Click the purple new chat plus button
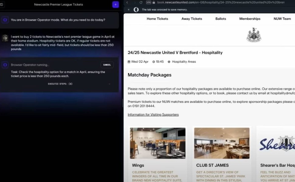 click(116, 5)
